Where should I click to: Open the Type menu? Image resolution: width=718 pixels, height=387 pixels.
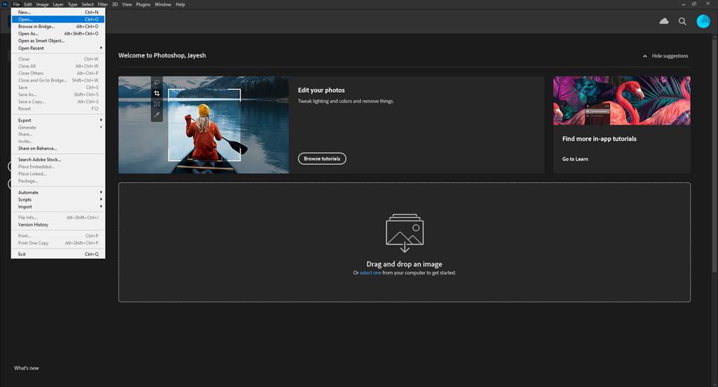[x=72, y=4]
